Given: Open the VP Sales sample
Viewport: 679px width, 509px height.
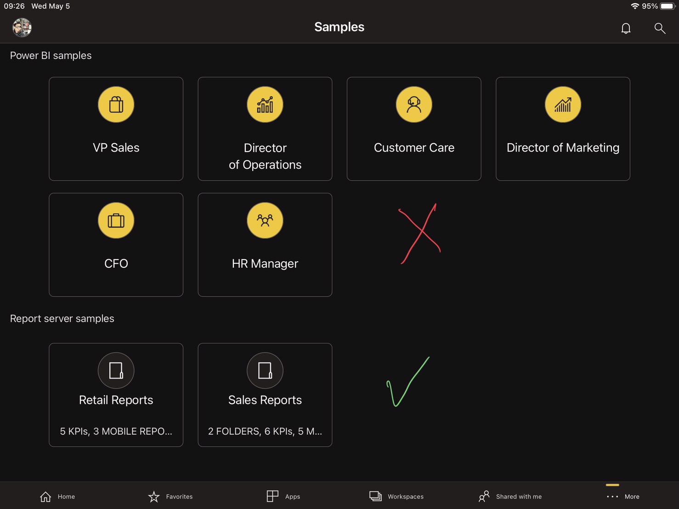Looking at the screenshot, I should click(116, 129).
